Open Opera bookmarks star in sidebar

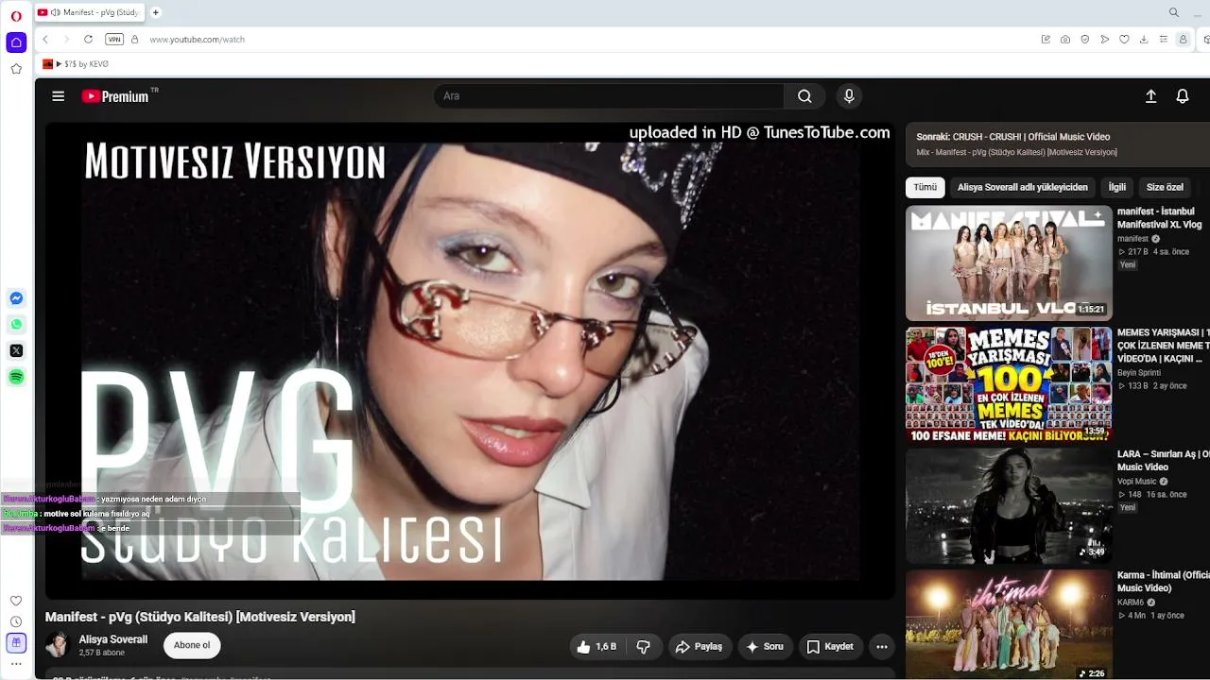16,69
